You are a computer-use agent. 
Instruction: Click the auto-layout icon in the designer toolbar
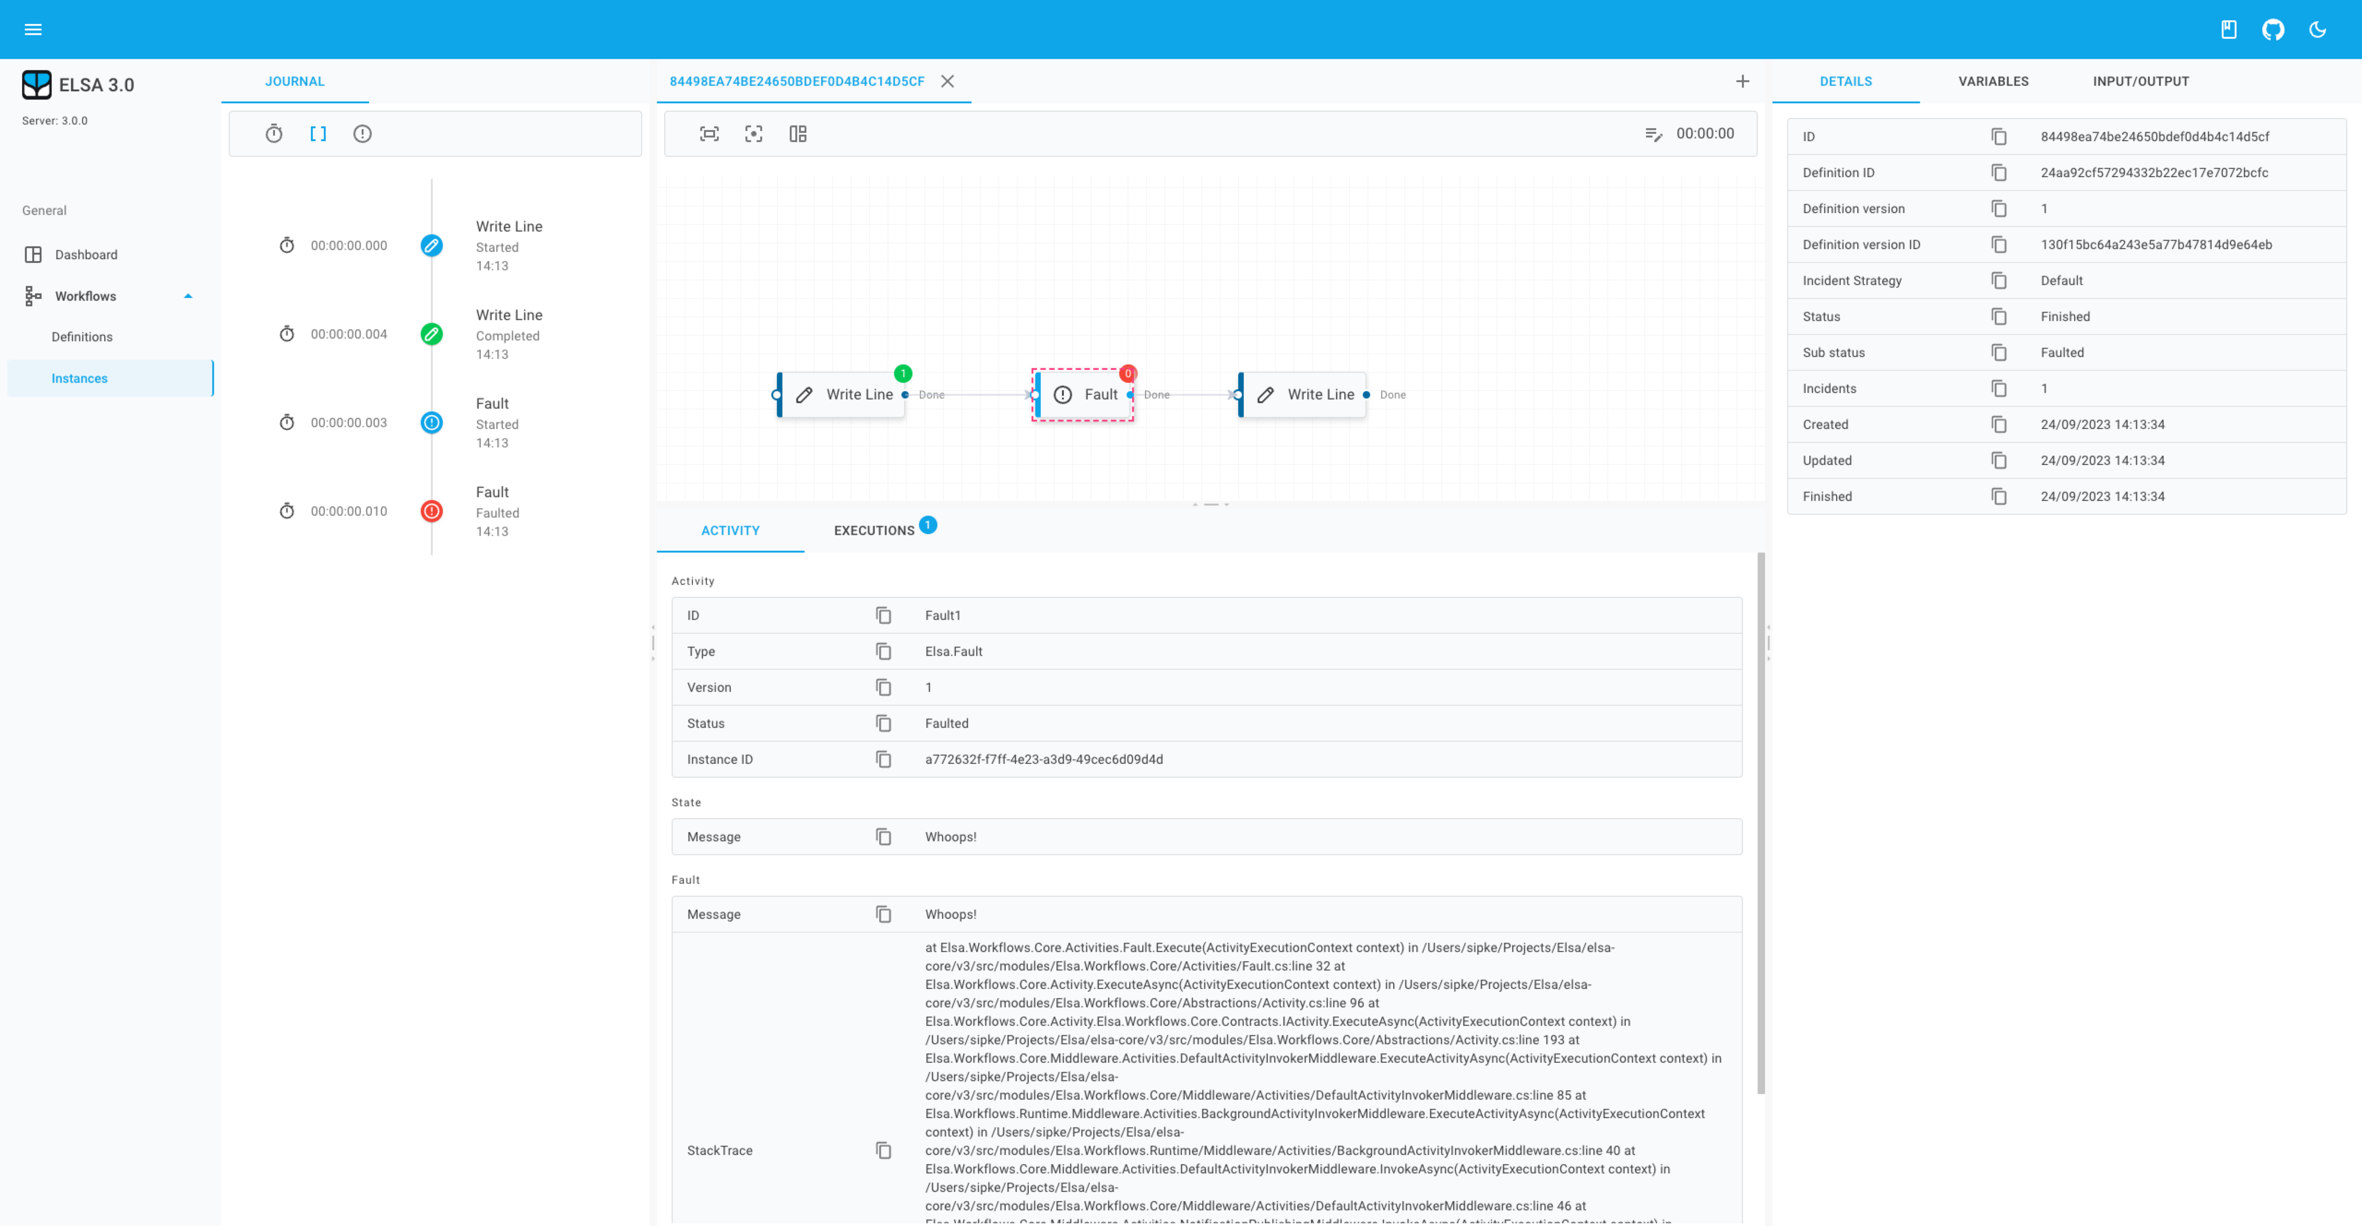click(x=797, y=133)
